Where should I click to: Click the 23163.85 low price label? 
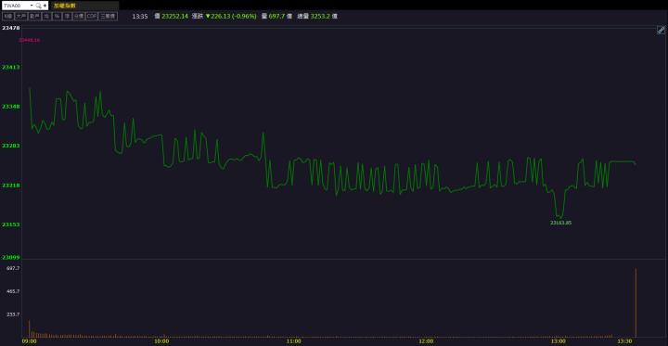pos(560,223)
